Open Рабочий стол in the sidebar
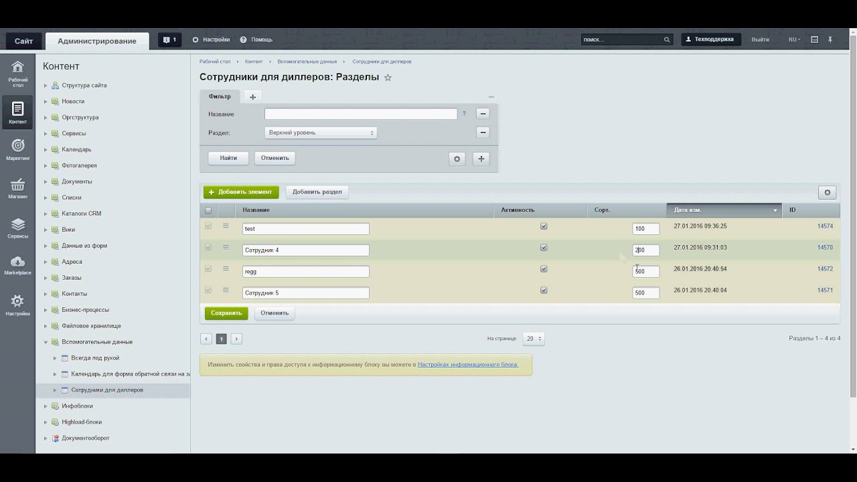Screen dimensions: 857x482 coord(18,73)
